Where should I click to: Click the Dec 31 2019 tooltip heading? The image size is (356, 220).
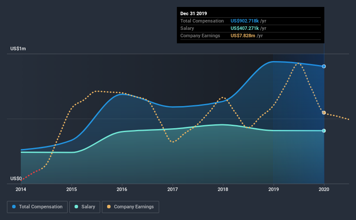194,13
